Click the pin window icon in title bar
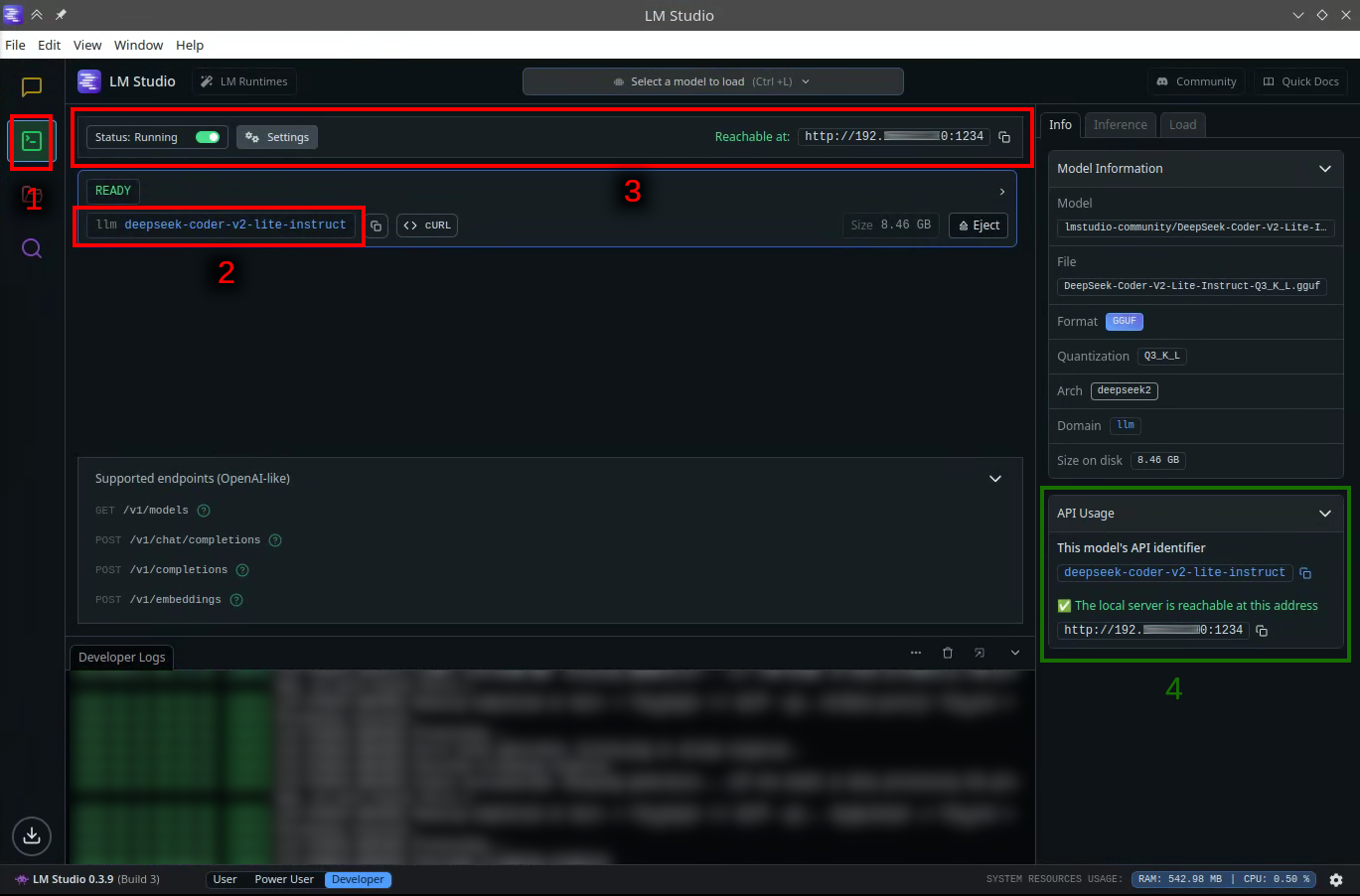This screenshot has width=1360, height=896. click(x=61, y=15)
